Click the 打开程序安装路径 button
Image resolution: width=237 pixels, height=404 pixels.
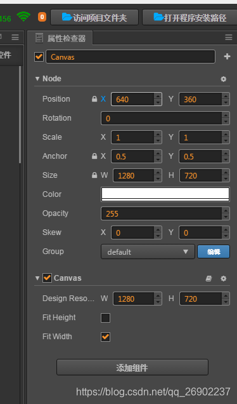tap(189, 17)
